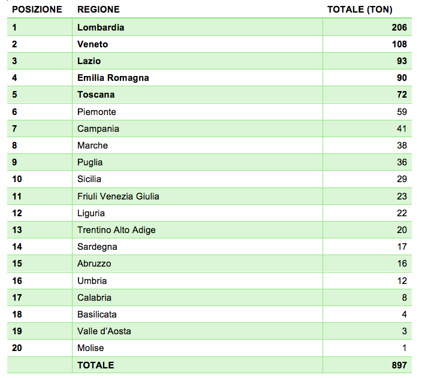
Task: Select the Marche region cell
Action: (92, 146)
